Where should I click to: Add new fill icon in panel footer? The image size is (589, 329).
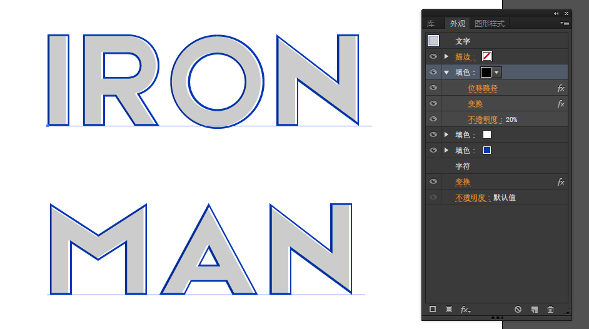[x=449, y=309]
